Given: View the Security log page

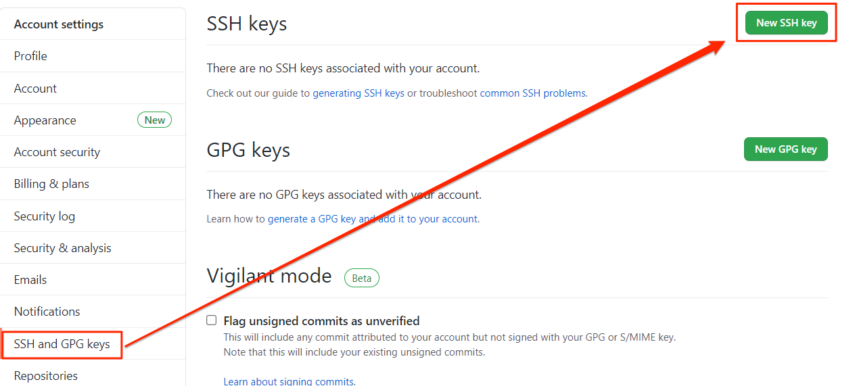Looking at the screenshot, I should pos(45,216).
